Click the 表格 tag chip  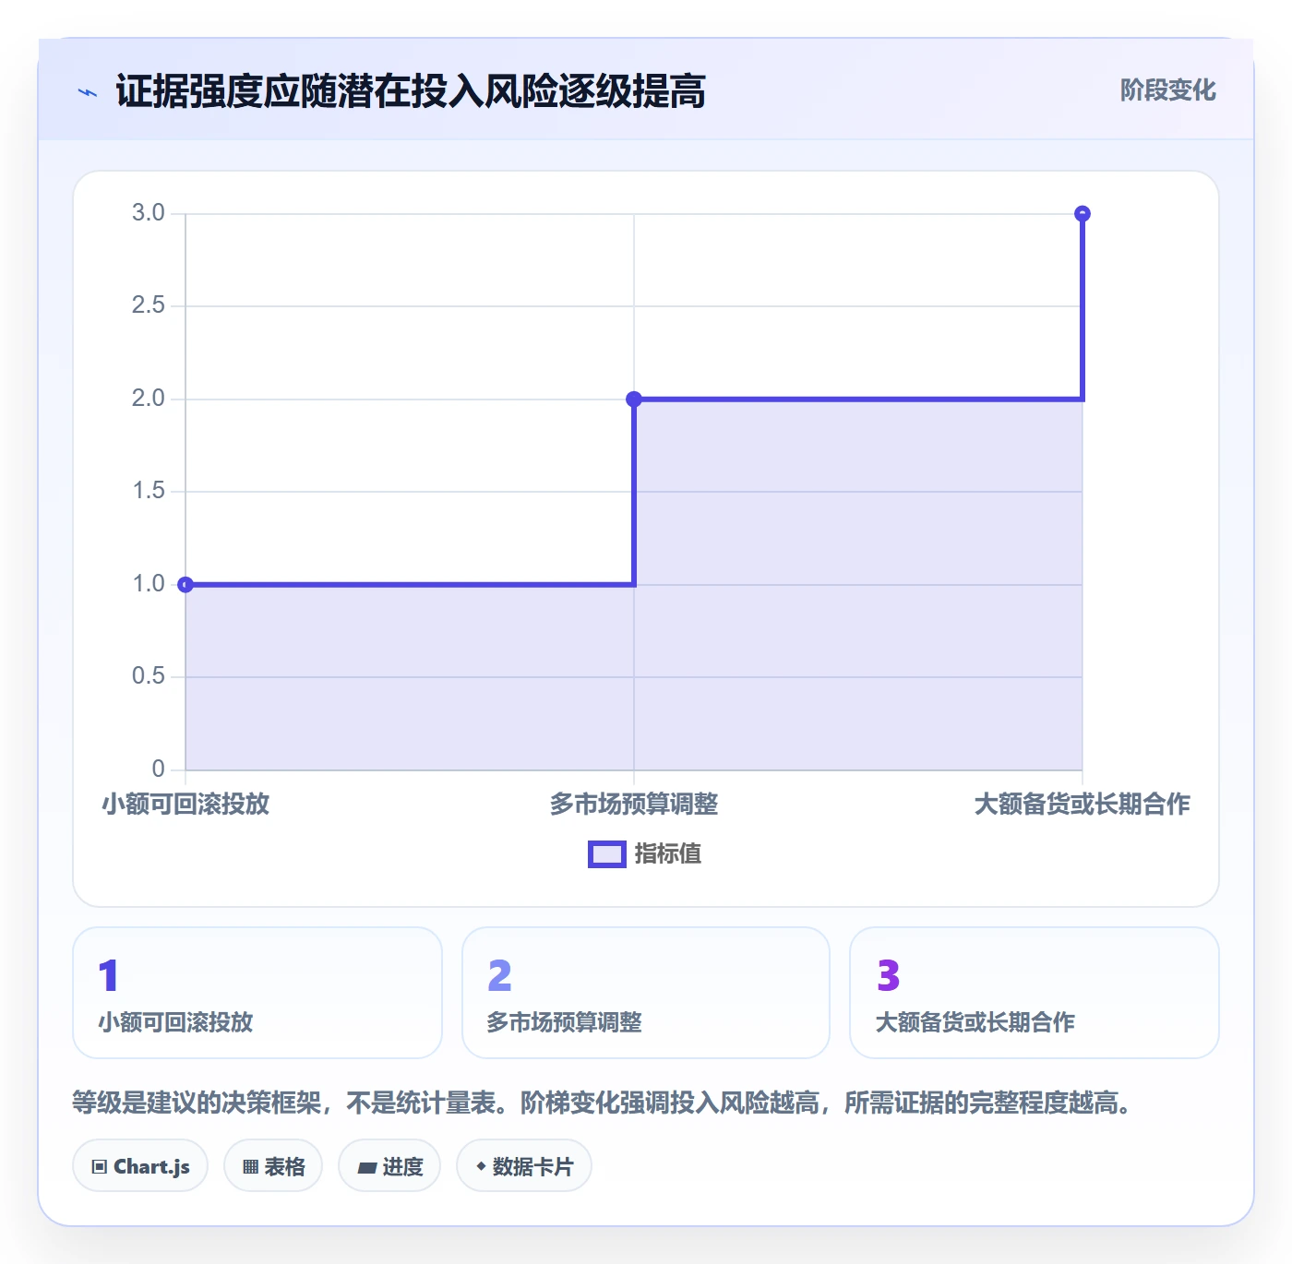[x=273, y=1166]
